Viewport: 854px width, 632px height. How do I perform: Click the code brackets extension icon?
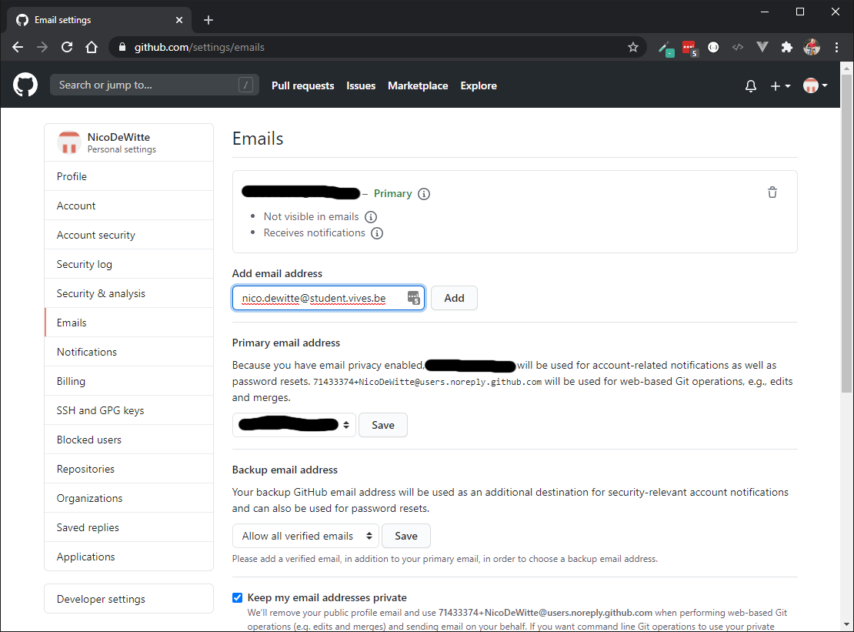pos(738,48)
